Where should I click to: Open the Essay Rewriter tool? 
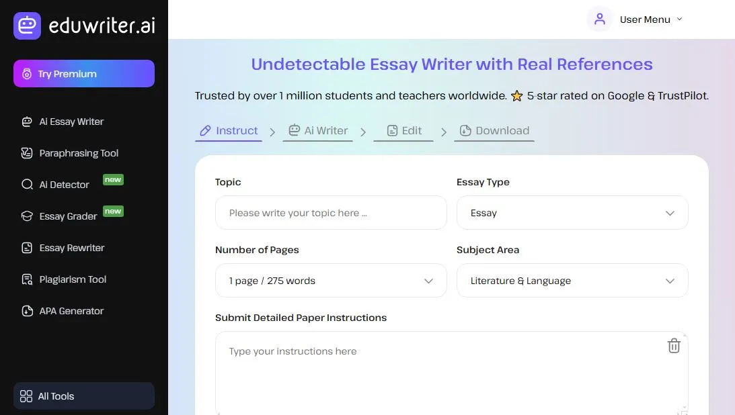pyautogui.click(x=72, y=248)
